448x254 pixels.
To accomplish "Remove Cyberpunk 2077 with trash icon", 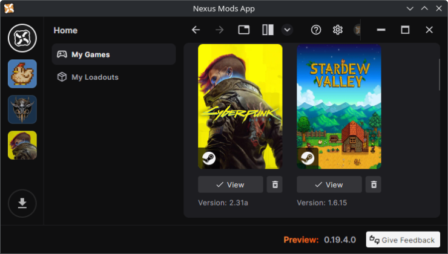I will tap(275, 184).
